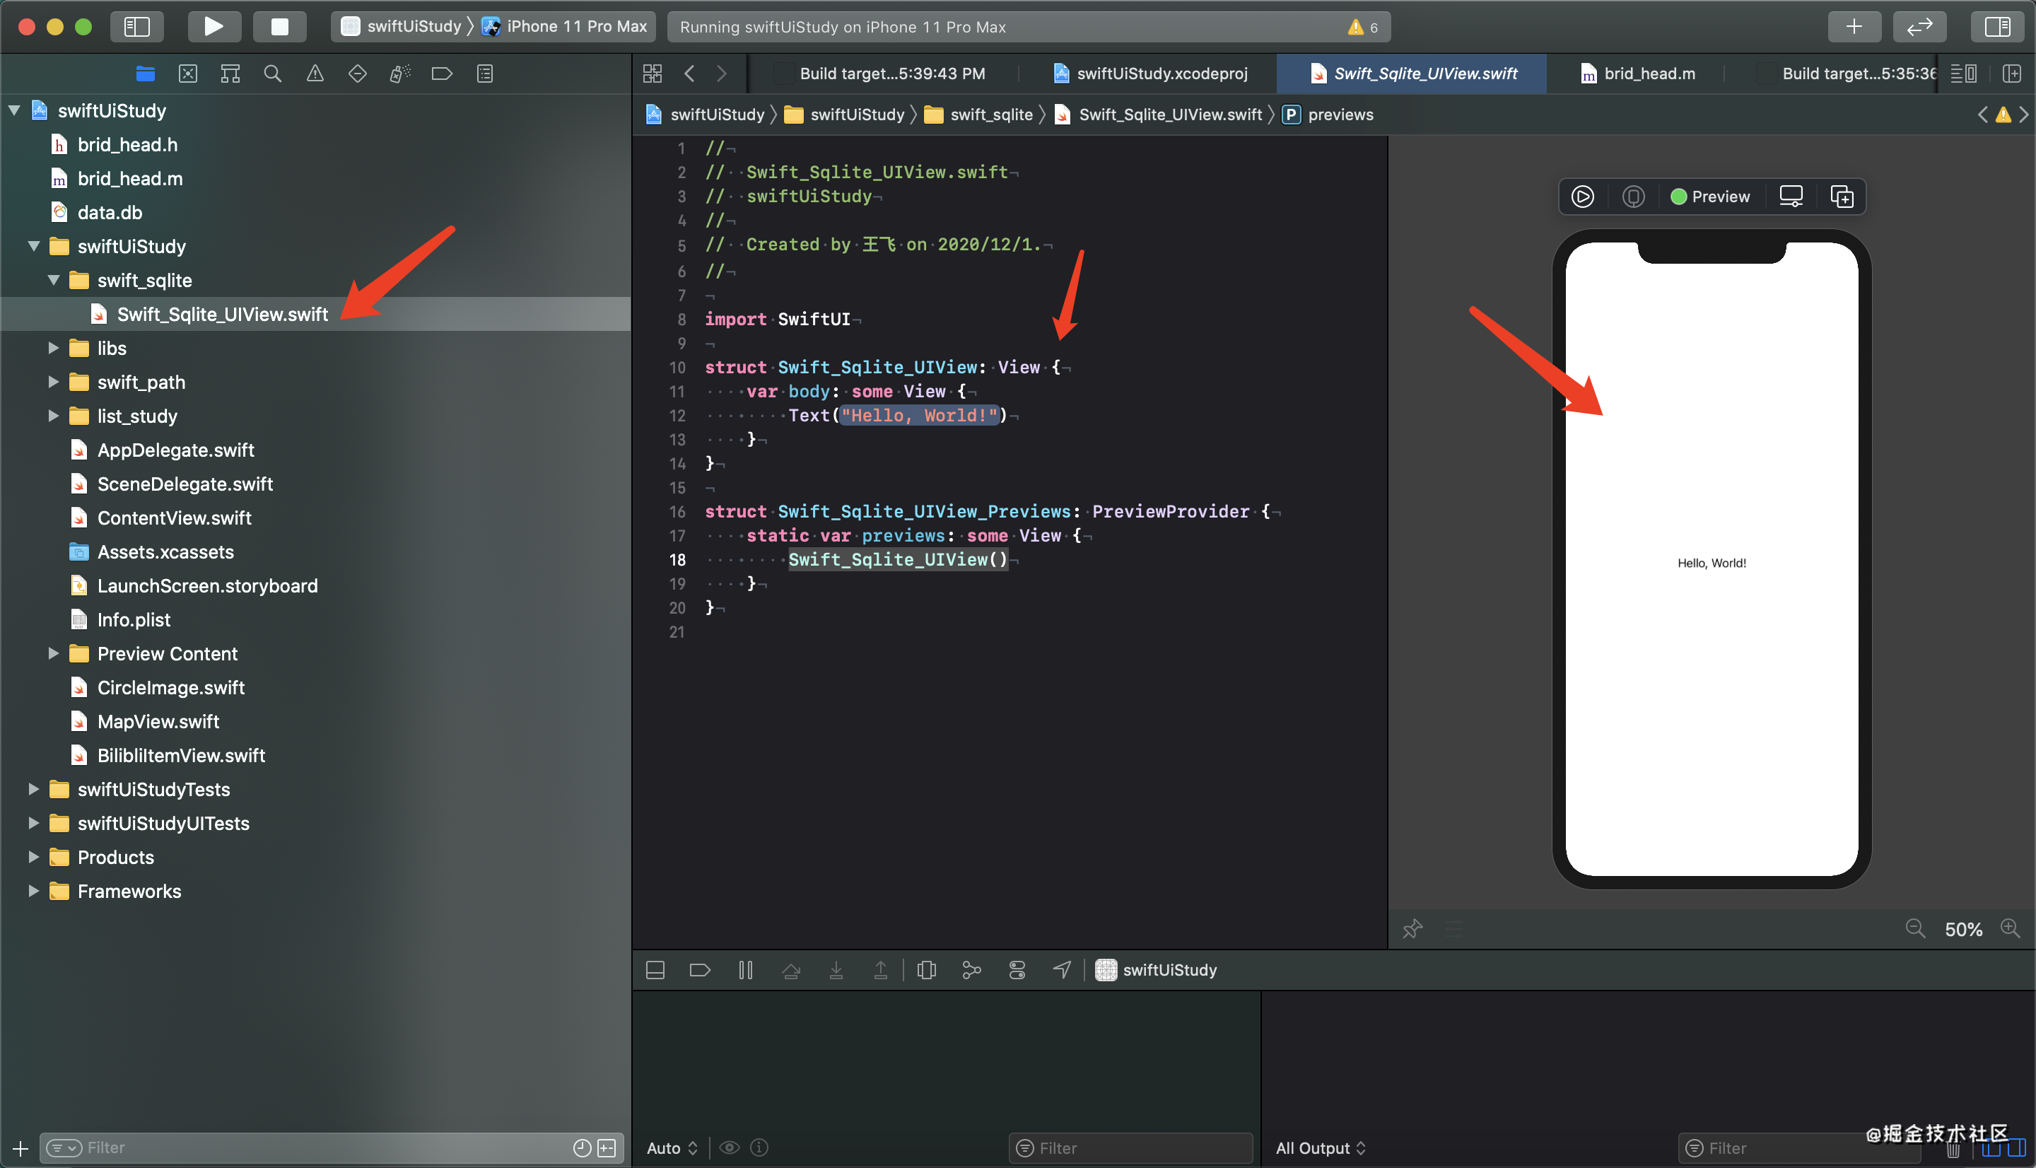Open the related items grid menu
The width and height of the screenshot is (2036, 1168).
point(653,74)
